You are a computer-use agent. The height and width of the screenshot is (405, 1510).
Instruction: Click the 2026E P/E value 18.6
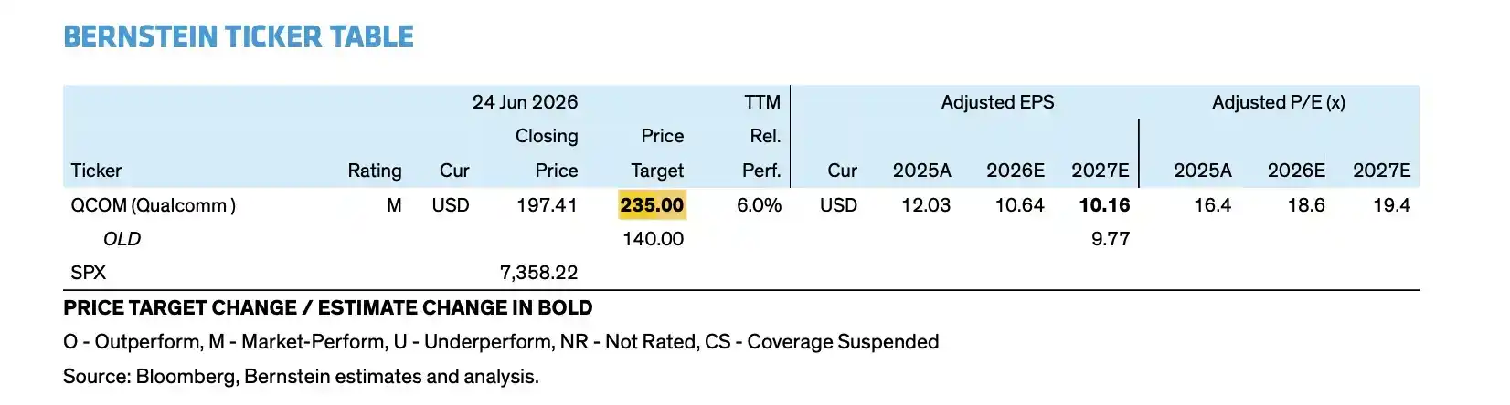click(1306, 205)
